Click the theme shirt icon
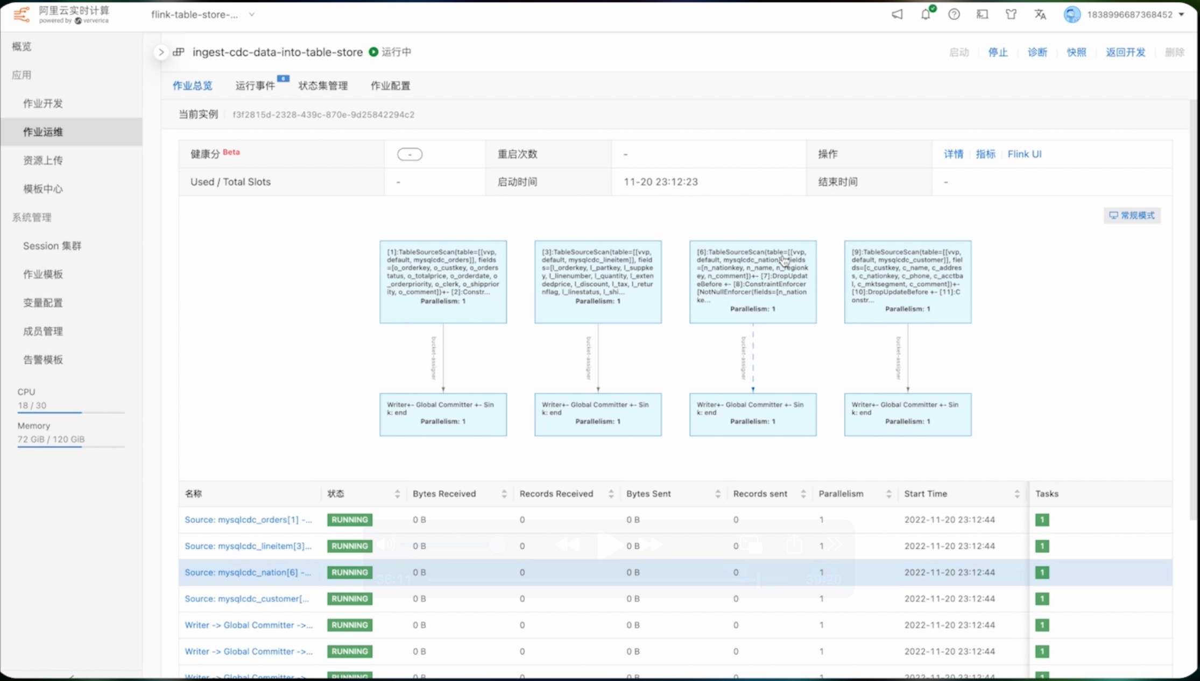The image size is (1200, 681). (x=1011, y=15)
